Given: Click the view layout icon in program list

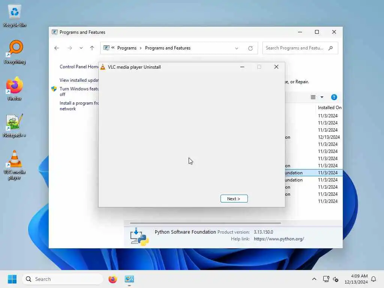Looking at the screenshot, I should tap(313, 97).
